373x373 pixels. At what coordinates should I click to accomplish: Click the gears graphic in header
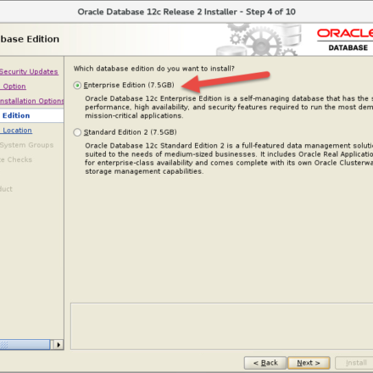(x=260, y=40)
